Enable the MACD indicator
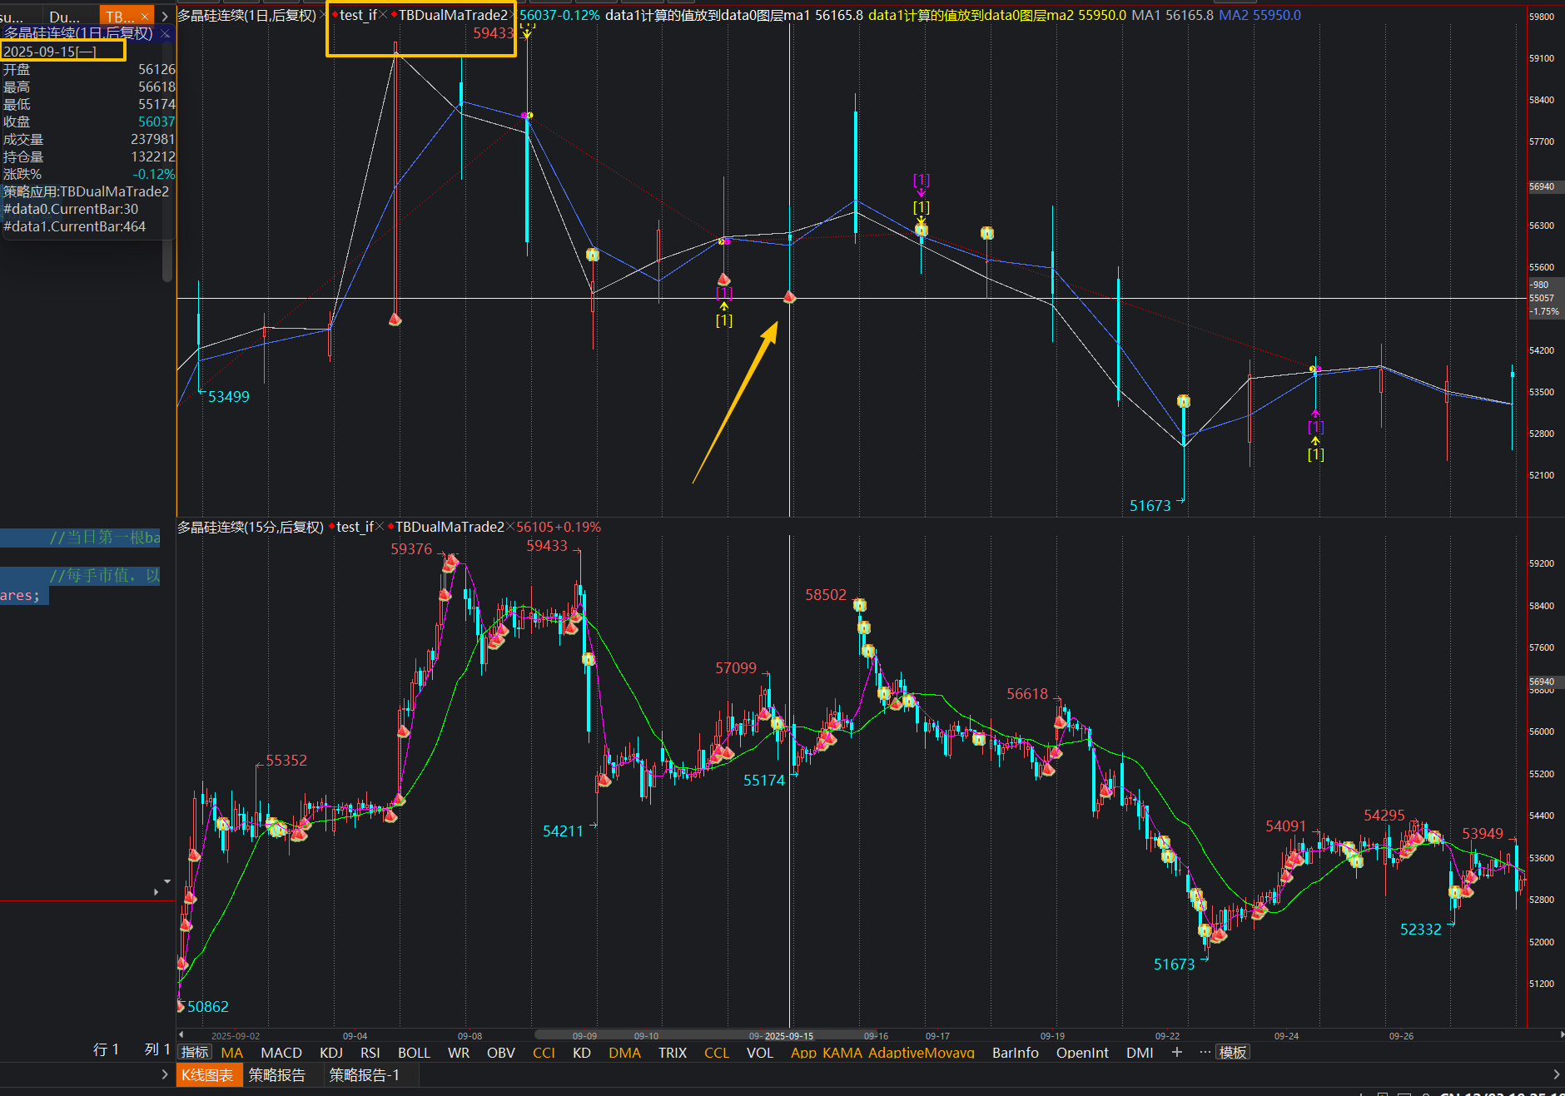The width and height of the screenshot is (1565, 1096). coord(281,1053)
